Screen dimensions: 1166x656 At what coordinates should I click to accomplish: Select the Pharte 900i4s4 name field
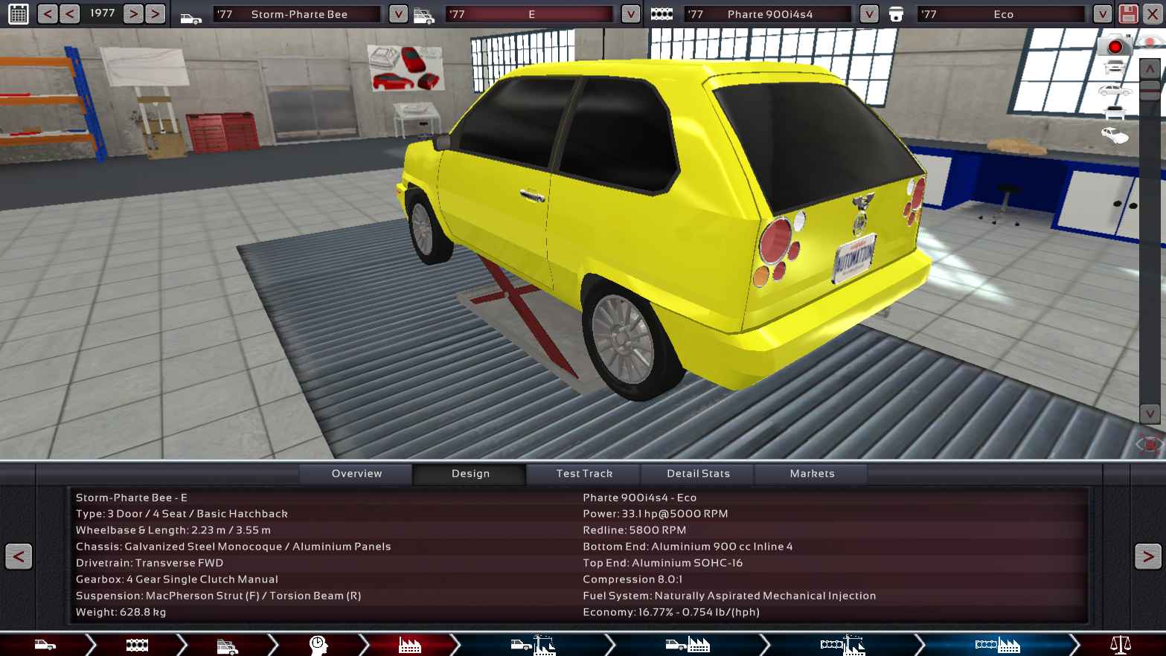pos(769,14)
